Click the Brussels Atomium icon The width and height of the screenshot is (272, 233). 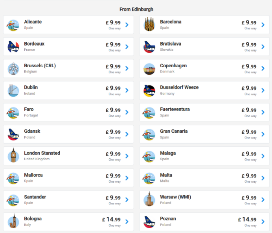pos(13,69)
